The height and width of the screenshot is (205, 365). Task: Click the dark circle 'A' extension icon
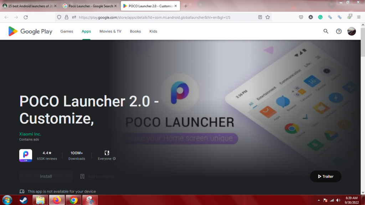pyautogui.click(x=310, y=17)
